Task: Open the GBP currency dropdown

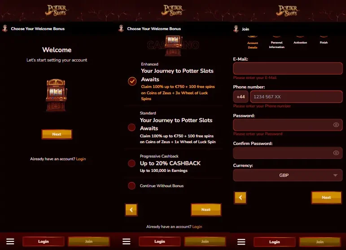Action: click(x=288, y=175)
